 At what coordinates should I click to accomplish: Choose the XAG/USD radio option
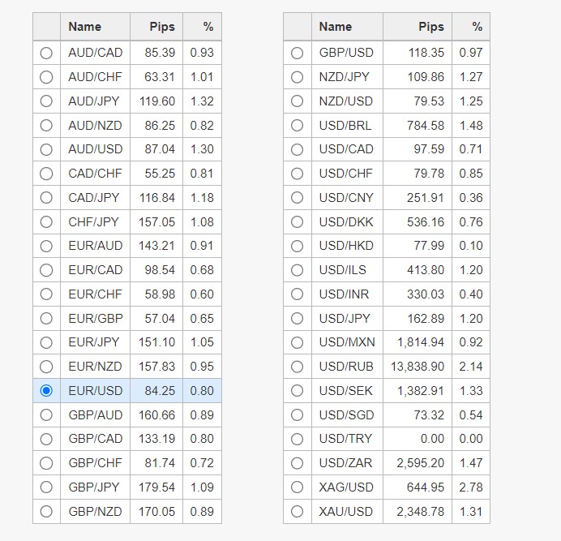(297, 487)
